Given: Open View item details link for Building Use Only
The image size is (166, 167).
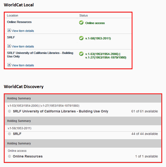Looking at the screenshot, I should point(23,65).
